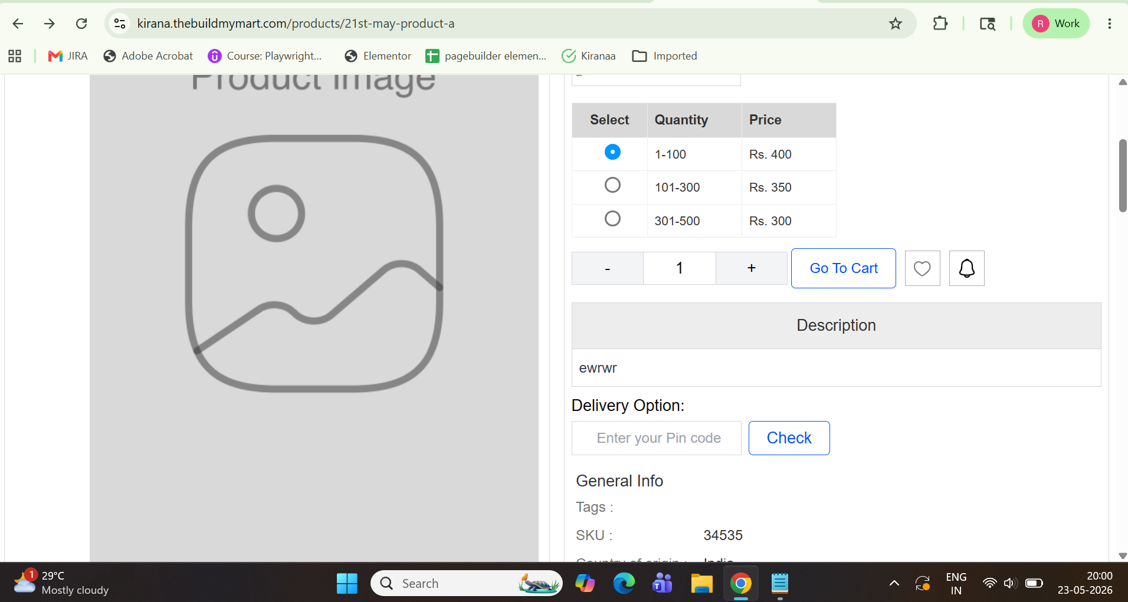Open Copilot from the taskbar
The height and width of the screenshot is (602, 1128).
(x=585, y=584)
